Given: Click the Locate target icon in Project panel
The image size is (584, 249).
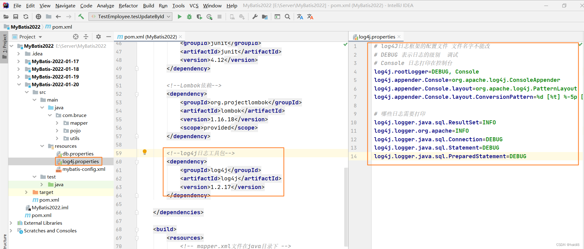Looking at the screenshot, I should coord(76,37).
